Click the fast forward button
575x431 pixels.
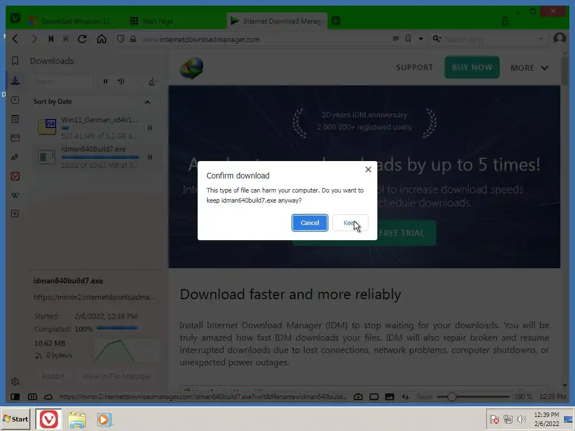coord(66,39)
